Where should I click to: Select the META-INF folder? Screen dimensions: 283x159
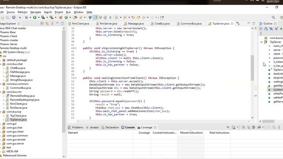(x=12, y=151)
